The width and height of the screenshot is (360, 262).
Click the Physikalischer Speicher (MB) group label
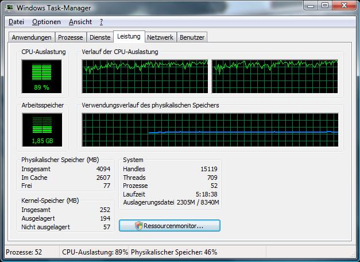coord(60,160)
